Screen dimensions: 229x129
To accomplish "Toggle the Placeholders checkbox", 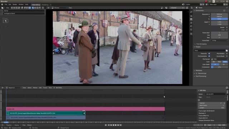I will click(227, 53).
